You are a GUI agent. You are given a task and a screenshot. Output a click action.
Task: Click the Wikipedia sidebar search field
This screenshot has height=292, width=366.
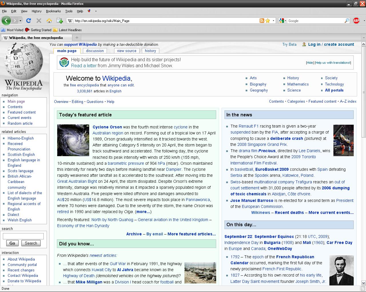coord(23,236)
